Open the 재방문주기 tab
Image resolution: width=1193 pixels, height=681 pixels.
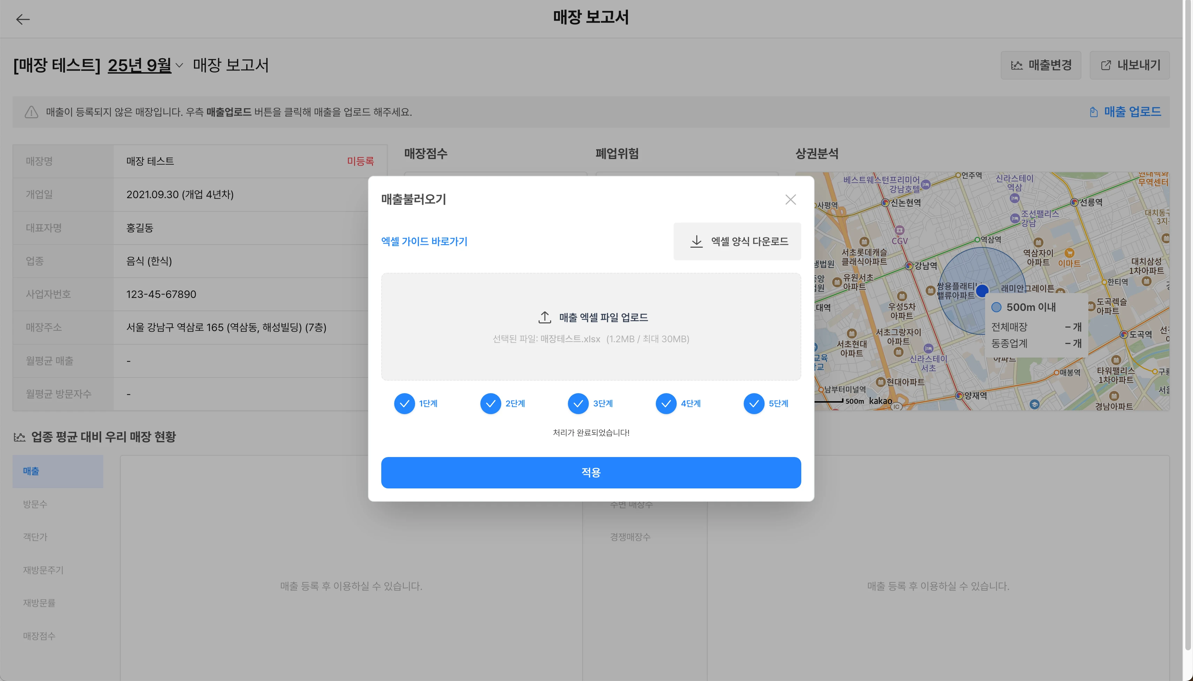coord(43,570)
